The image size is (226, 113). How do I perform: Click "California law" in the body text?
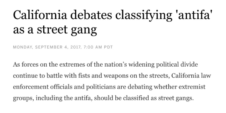coord(191,76)
